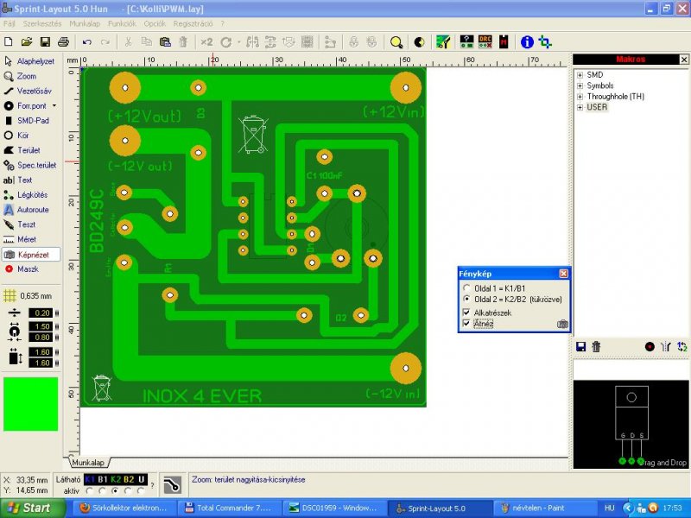Choose the Teszt test tool
Screen dimensions: 691x518
click(x=19, y=224)
